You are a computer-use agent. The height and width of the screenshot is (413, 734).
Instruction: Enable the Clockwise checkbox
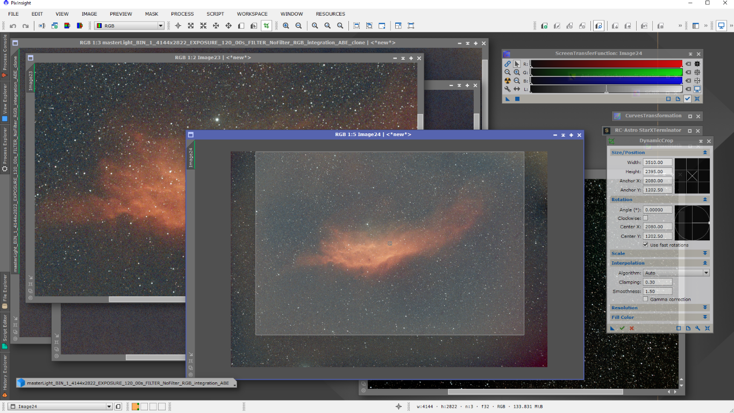click(645, 218)
